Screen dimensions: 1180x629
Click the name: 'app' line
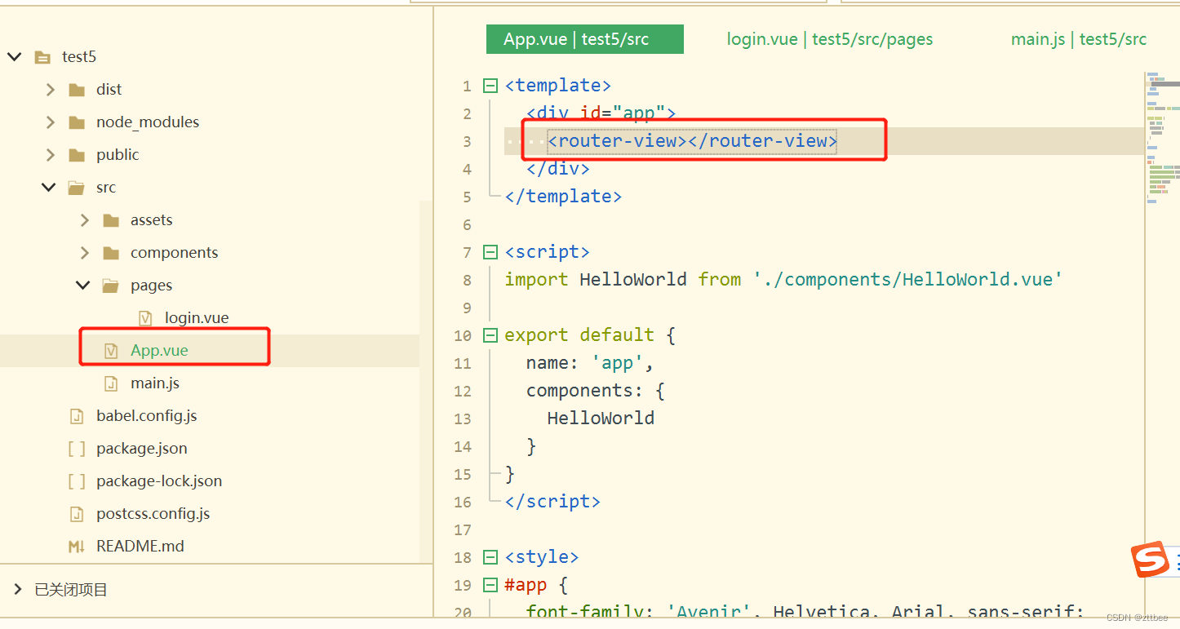coord(590,363)
